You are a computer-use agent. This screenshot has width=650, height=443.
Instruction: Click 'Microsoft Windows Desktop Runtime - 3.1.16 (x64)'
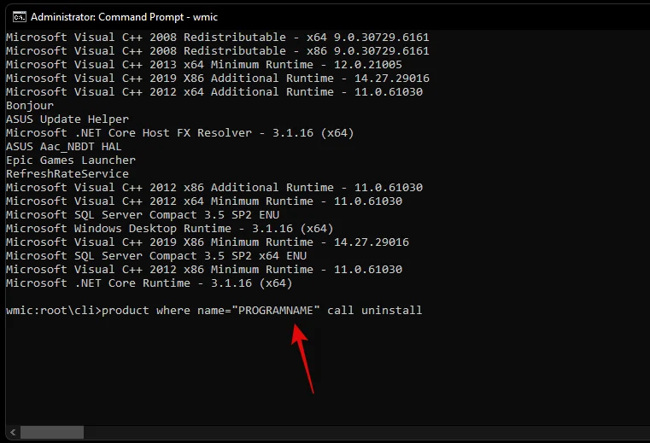tap(170, 229)
